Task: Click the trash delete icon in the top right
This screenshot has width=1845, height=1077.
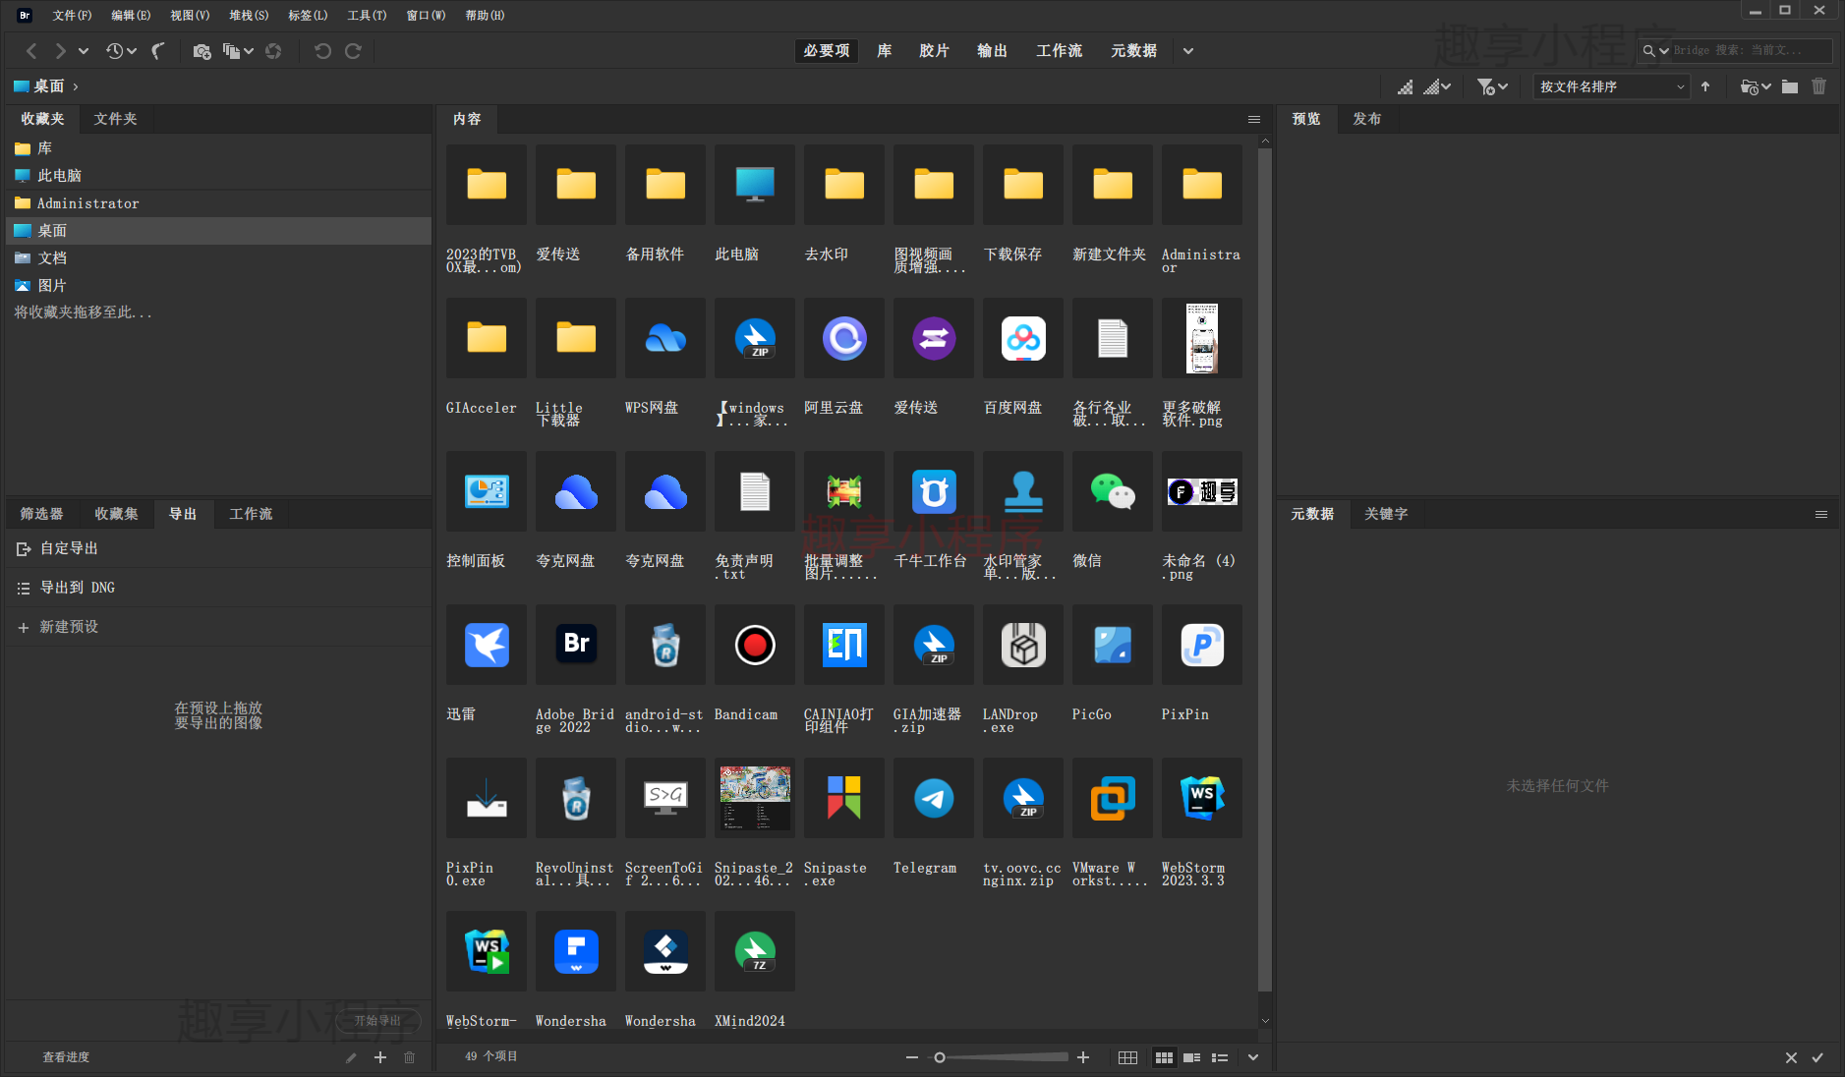Action: [x=1819, y=86]
